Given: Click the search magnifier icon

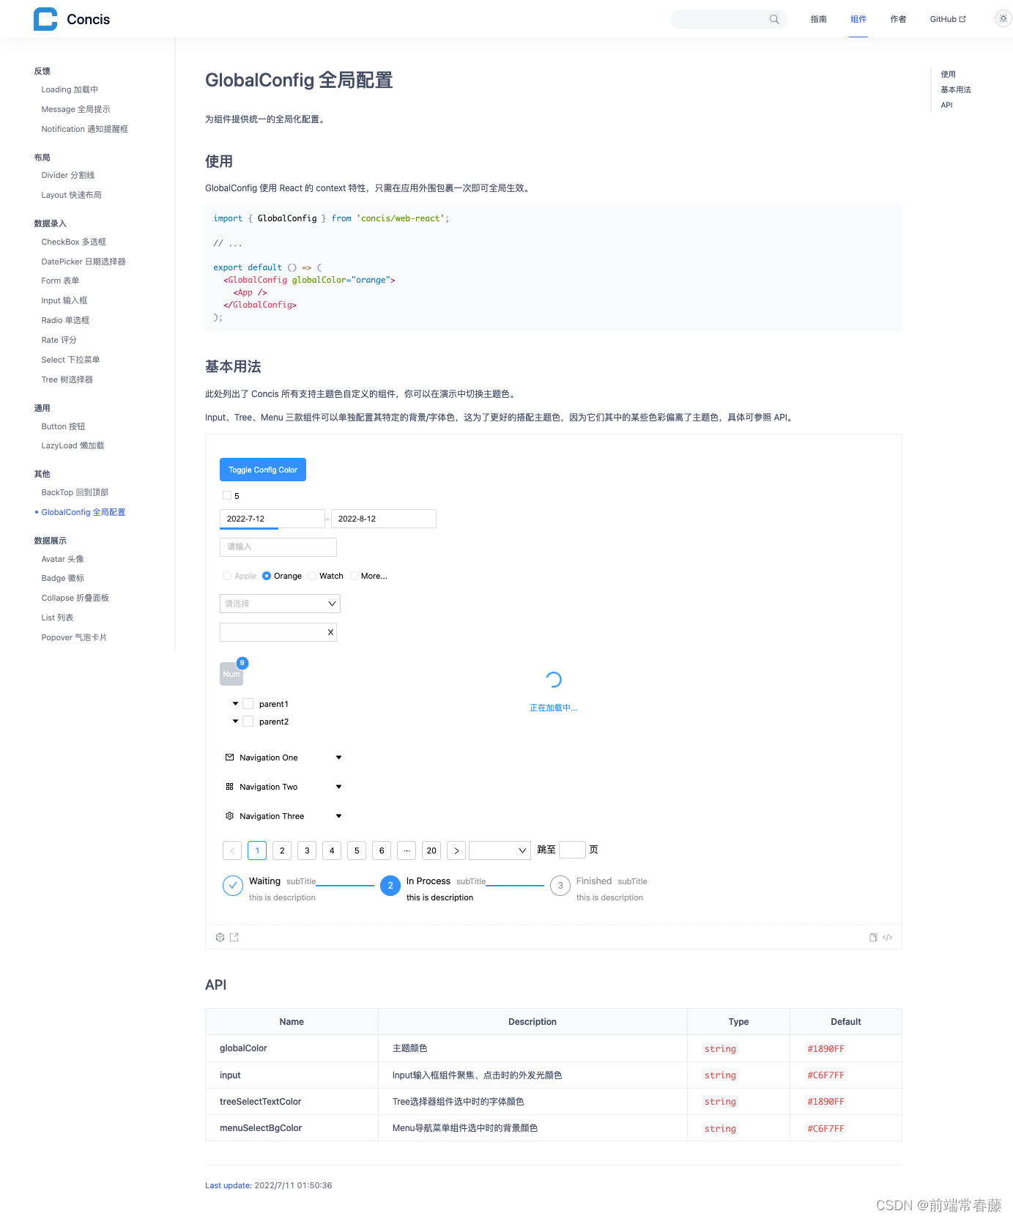Looking at the screenshot, I should 774,19.
